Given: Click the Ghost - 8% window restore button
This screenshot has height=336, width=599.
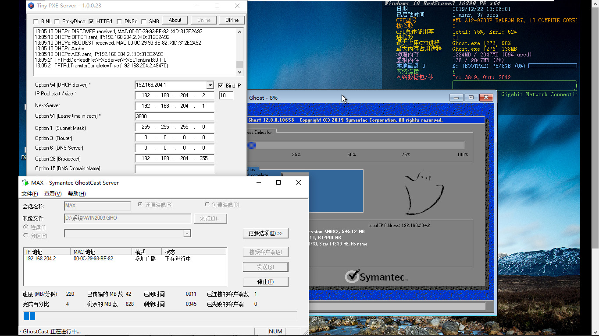Looking at the screenshot, I should pyautogui.click(x=471, y=98).
